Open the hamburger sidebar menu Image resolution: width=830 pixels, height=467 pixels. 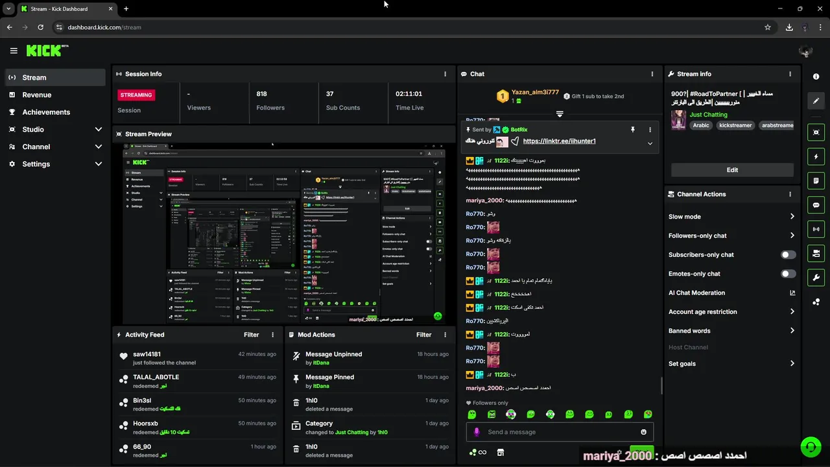[14, 51]
